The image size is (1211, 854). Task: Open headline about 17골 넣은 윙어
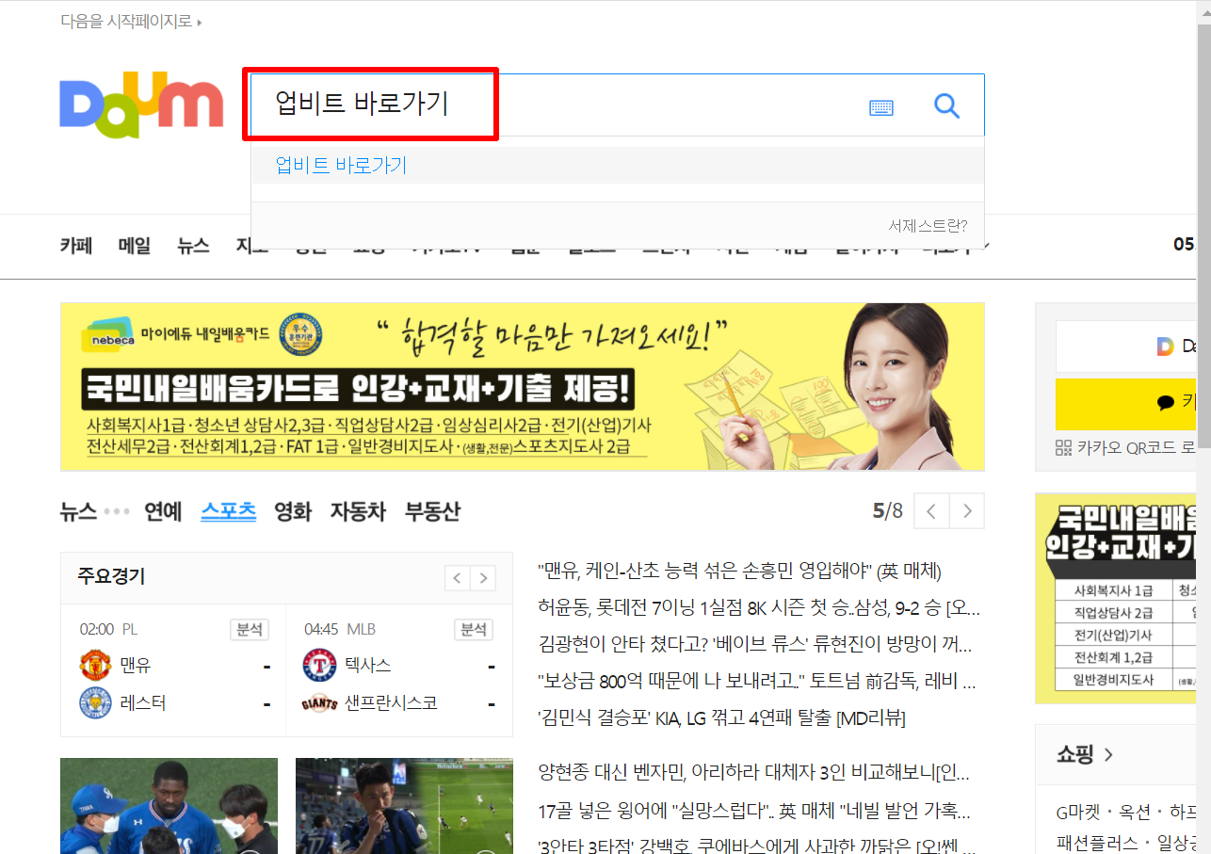click(x=754, y=810)
